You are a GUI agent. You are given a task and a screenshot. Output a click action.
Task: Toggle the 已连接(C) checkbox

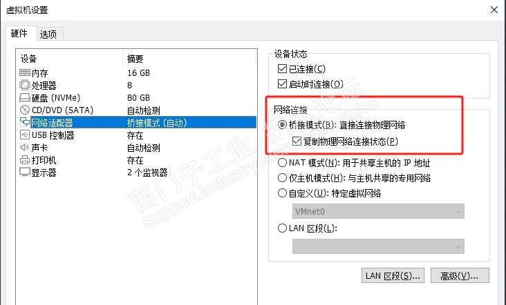pos(282,68)
